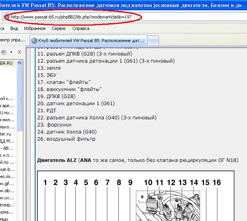The image size is (247, 221).
Task: Click list item '23. форсунки'
Action: coord(54,125)
